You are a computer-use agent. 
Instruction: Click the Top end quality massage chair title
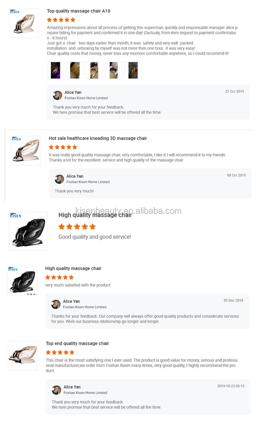click(x=77, y=343)
